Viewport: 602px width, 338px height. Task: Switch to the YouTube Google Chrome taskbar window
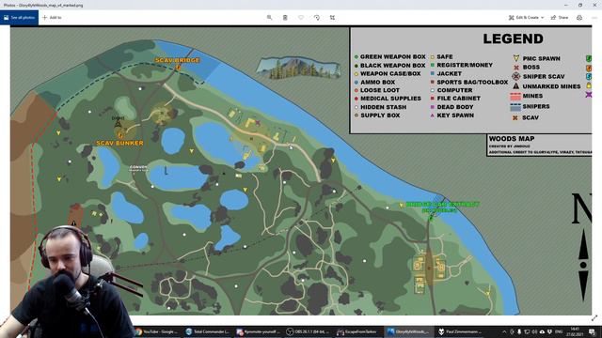coord(157,331)
